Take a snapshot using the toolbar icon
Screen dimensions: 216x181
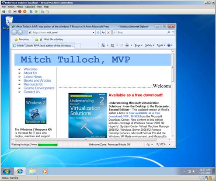coord(42,11)
